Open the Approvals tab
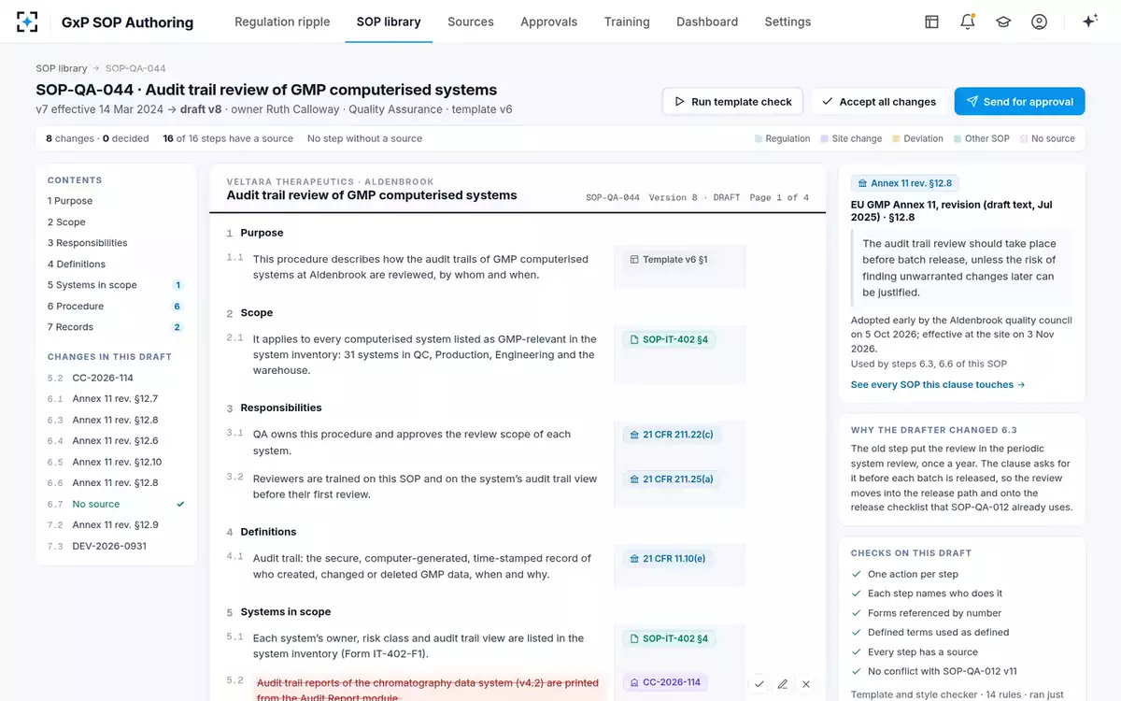The width and height of the screenshot is (1121, 701). pyautogui.click(x=548, y=21)
